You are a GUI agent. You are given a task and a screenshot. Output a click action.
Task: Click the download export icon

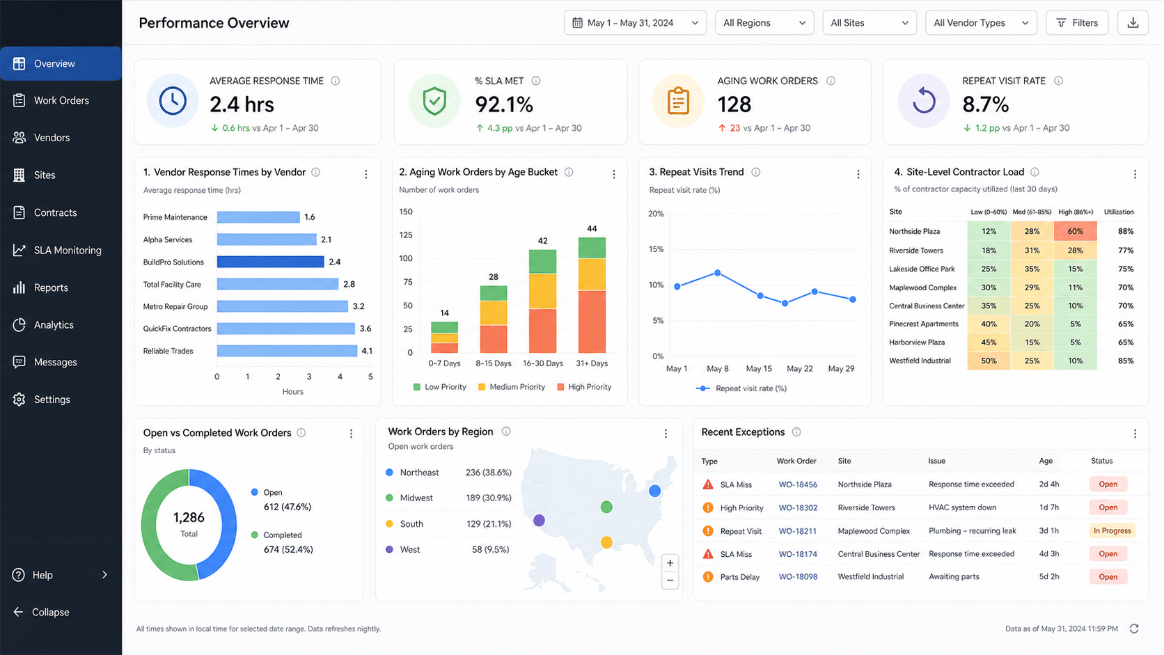[x=1133, y=23]
